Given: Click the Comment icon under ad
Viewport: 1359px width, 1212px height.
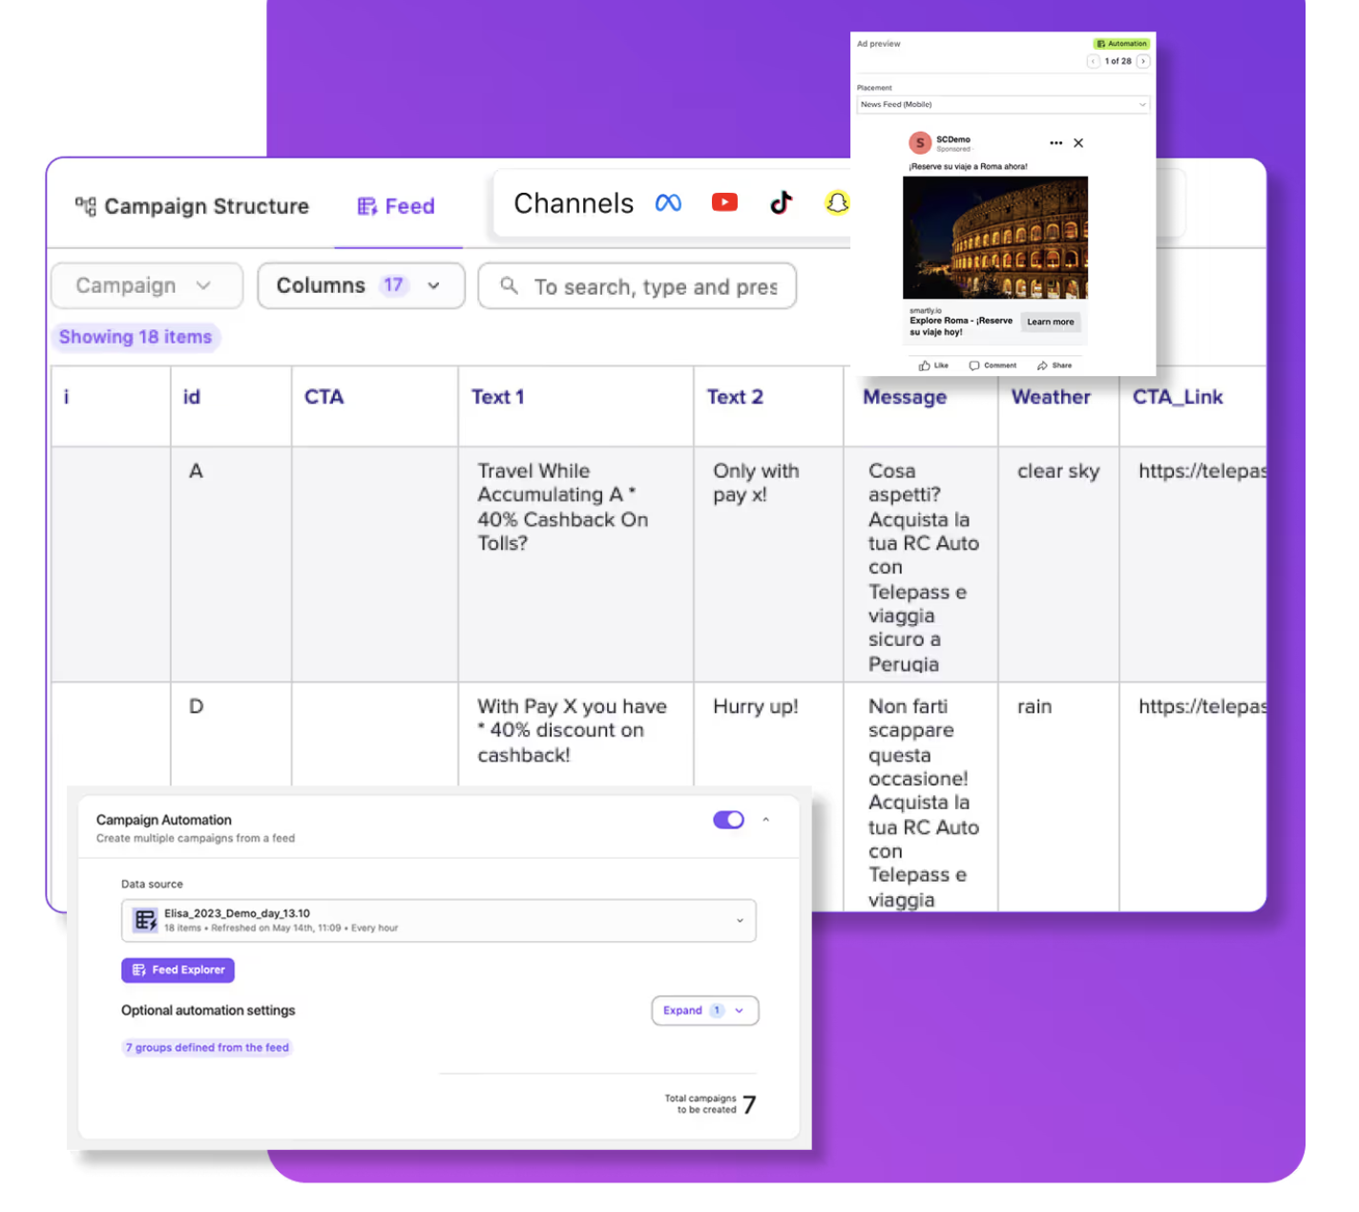Looking at the screenshot, I should (974, 366).
